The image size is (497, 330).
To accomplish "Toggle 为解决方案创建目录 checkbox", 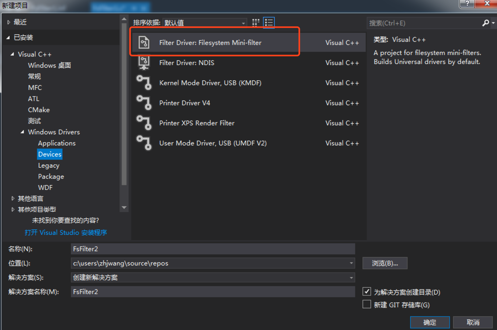I will (x=367, y=292).
